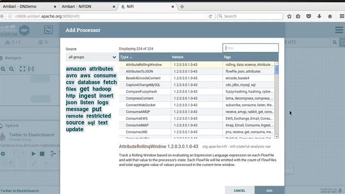
Task: Select the ConsumeIMAP processor
Action: point(196,125)
